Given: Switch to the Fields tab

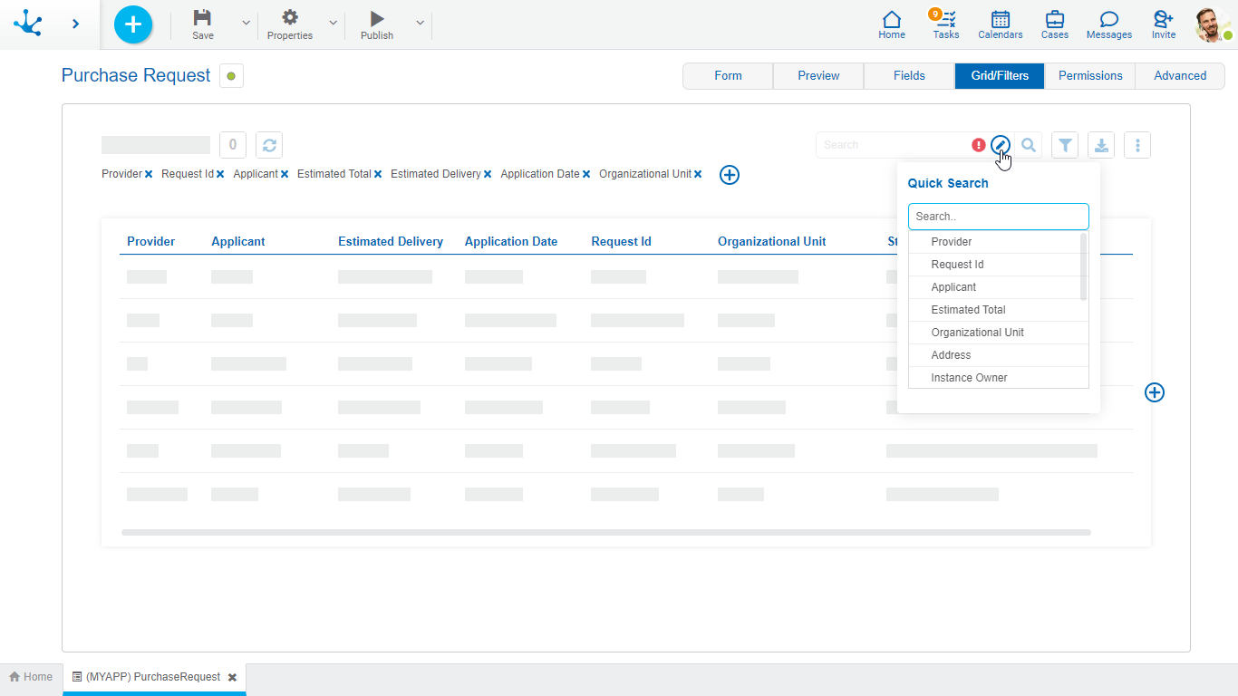Looking at the screenshot, I should pos(909,76).
